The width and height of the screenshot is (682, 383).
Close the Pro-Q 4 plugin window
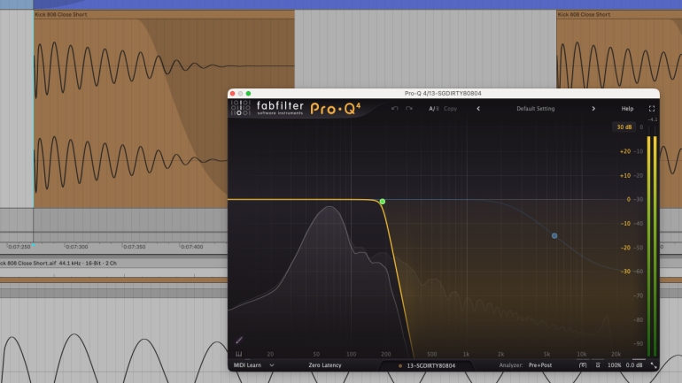(232, 94)
